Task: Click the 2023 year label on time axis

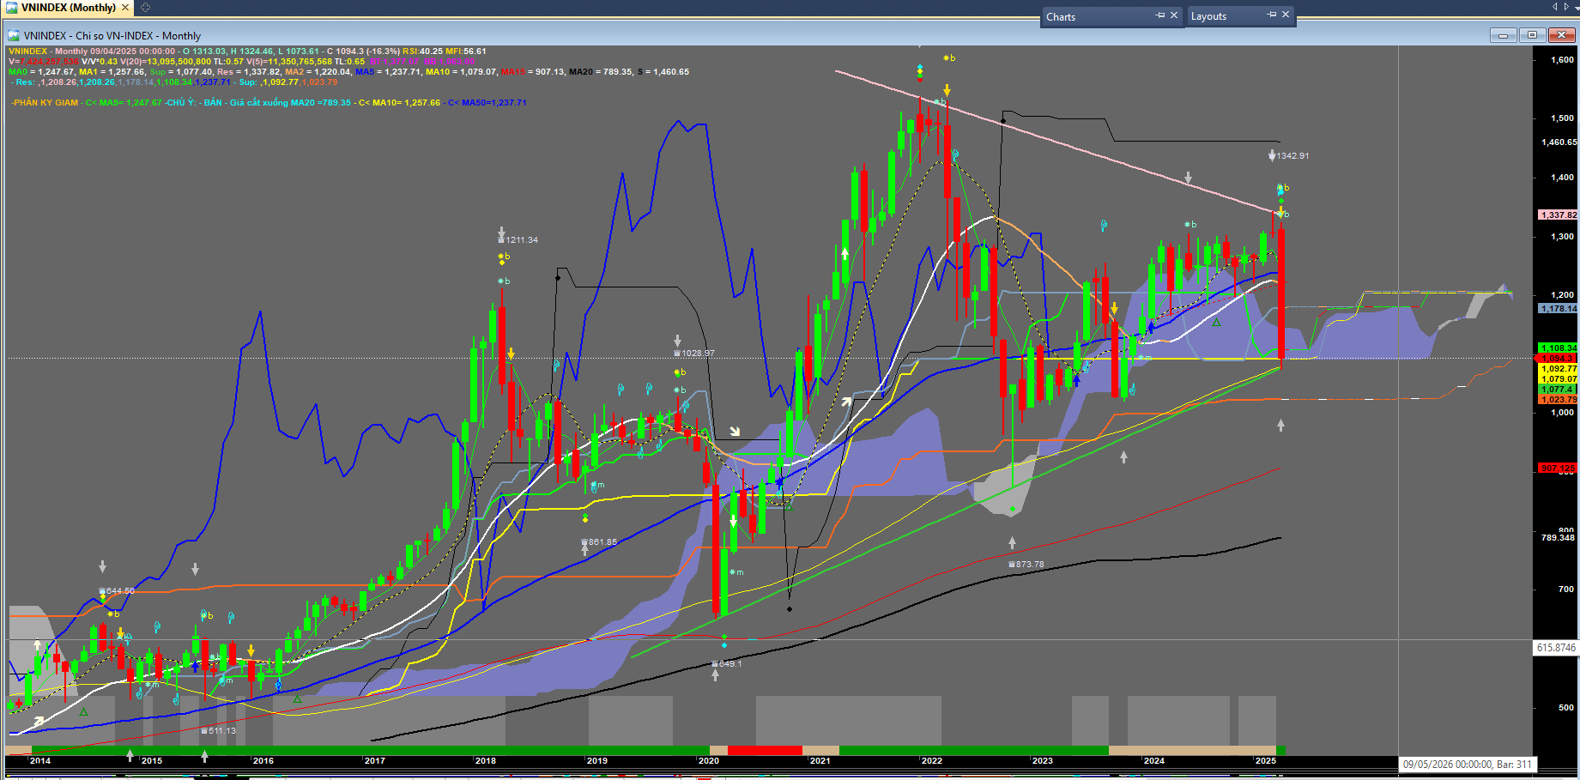Action: click(x=1043, y=760)
